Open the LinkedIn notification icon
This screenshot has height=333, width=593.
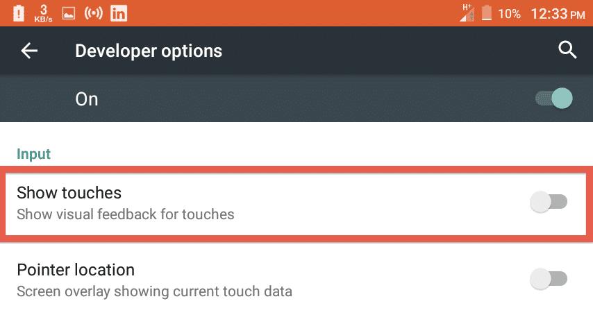[119, 14]
